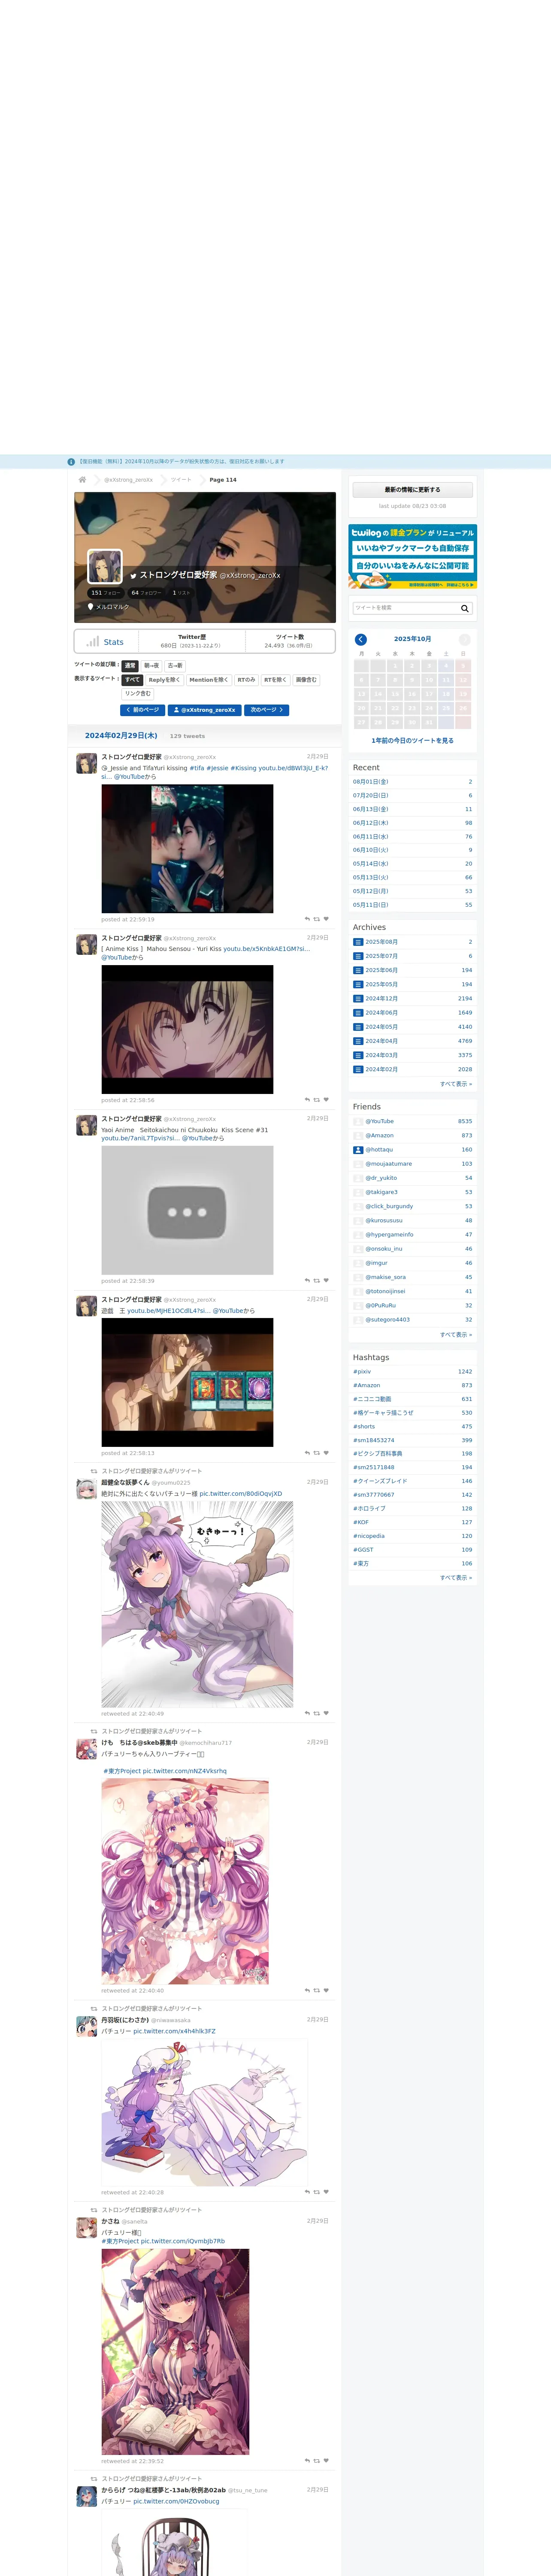Viewport: 551px width, 2576px height.
Task: Select the Replyを除く tweet filter
Action: 165,680
